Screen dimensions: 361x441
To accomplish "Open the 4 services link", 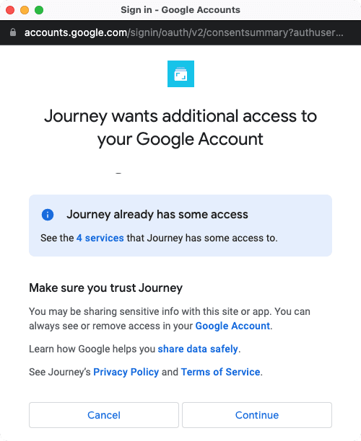I will (x=100, y=238).
